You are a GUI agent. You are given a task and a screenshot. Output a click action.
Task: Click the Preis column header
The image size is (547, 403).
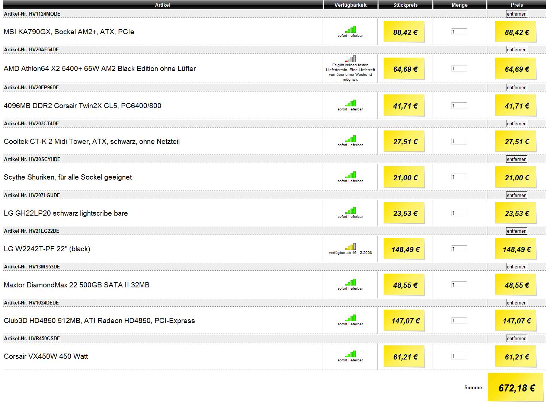pos(516,5)
